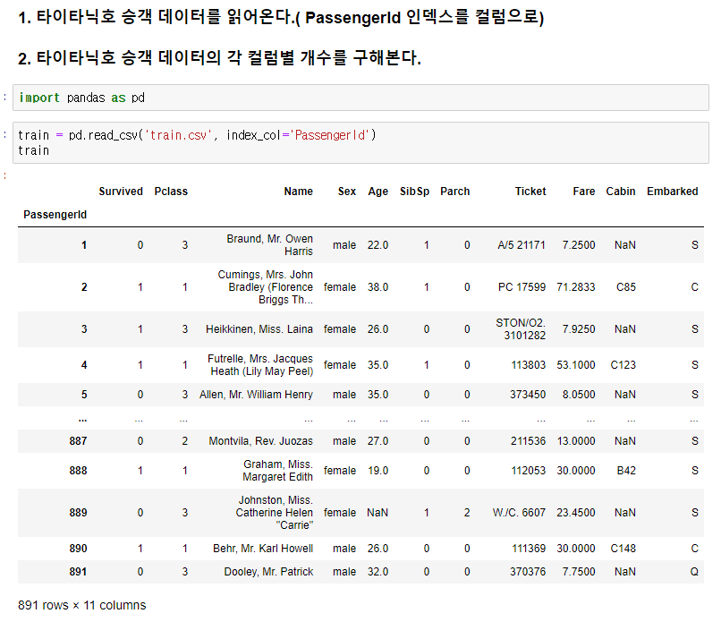Click the name cell 'Futrelle, Mrs. Jacques Heath'
The image size is (721, 622).
260,365
